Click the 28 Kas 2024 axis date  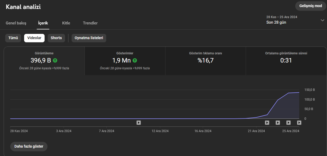coord(19,131)
